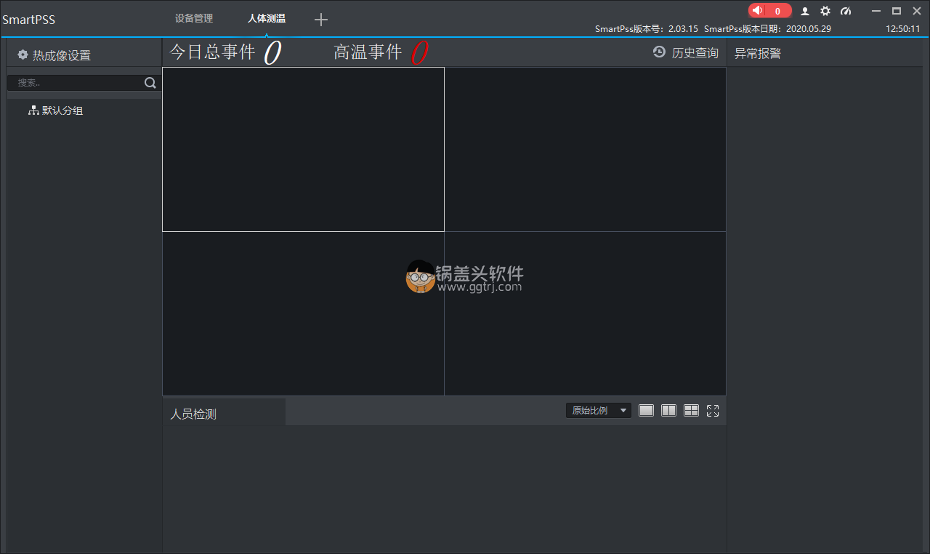The height and width of the screenshot is (554, 930).
Task: Switch to 人体测温 tab
Action: pyautogui.click(x=267, y=19)
